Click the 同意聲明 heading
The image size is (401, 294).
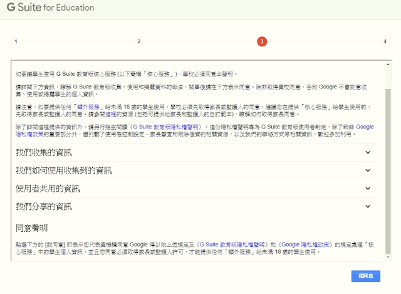pyautogui.click(x=32, y=228)
